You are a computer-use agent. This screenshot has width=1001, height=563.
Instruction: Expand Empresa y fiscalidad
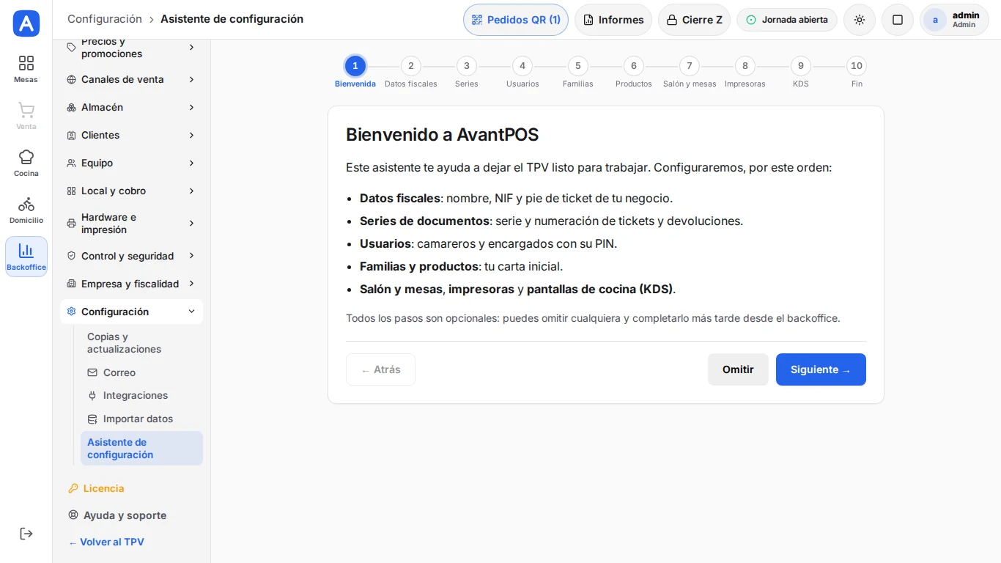(131, 284)
